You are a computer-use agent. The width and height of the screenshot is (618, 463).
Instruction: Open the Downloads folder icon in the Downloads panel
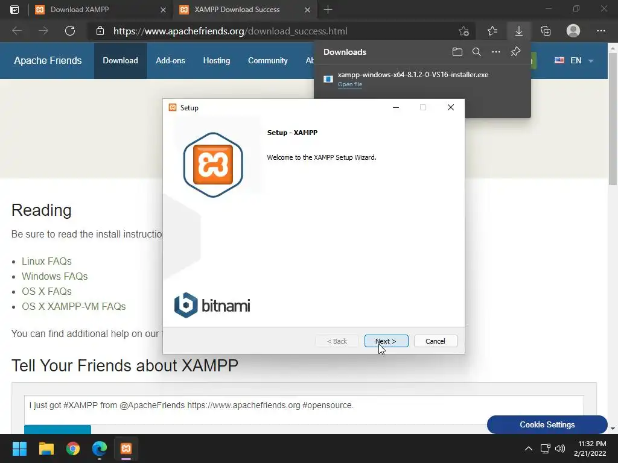457,52
